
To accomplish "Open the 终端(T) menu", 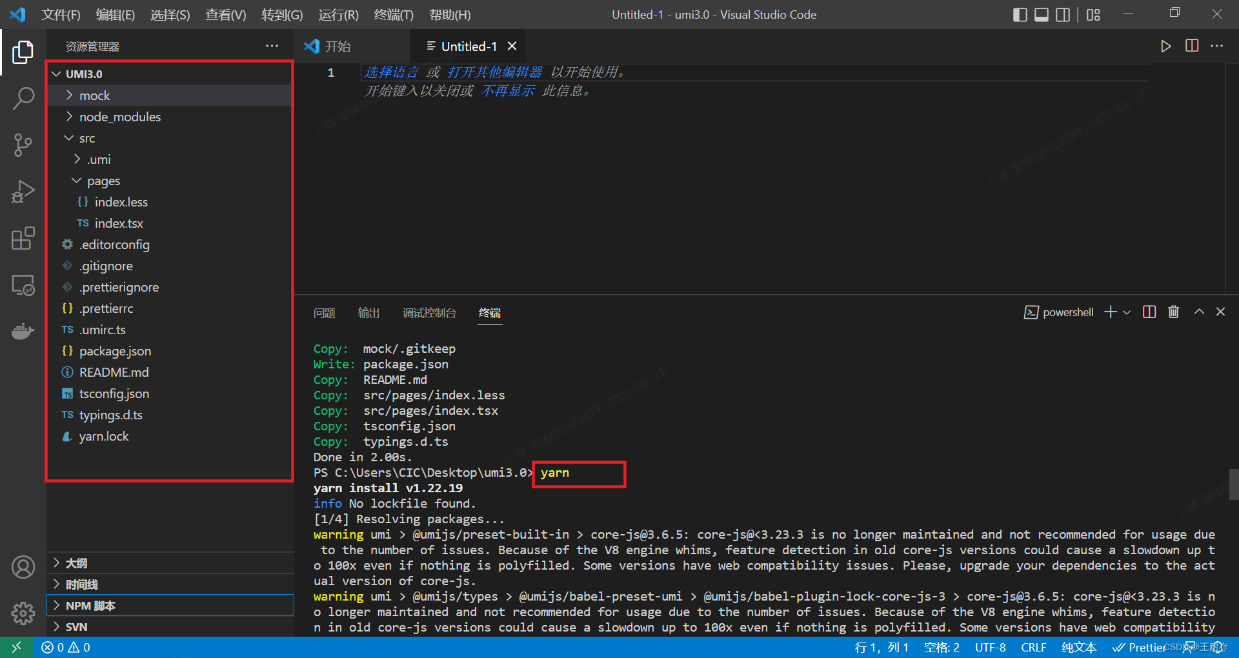I will (x=394, y=14).
